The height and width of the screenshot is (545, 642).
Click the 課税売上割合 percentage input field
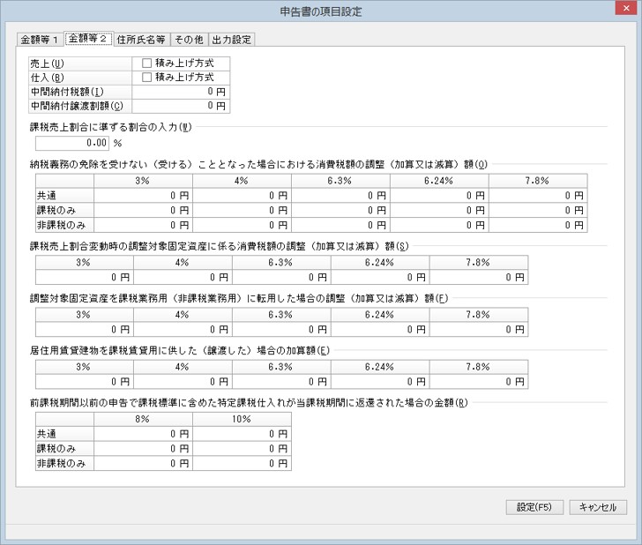72,142
